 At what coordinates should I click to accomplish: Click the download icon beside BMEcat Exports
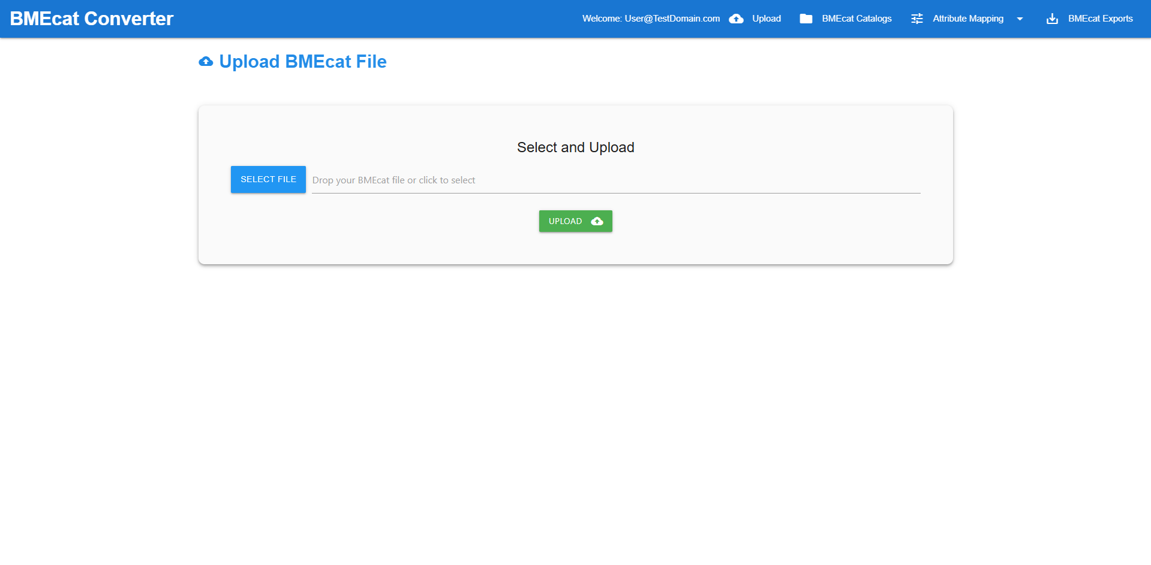point(1052,19)
